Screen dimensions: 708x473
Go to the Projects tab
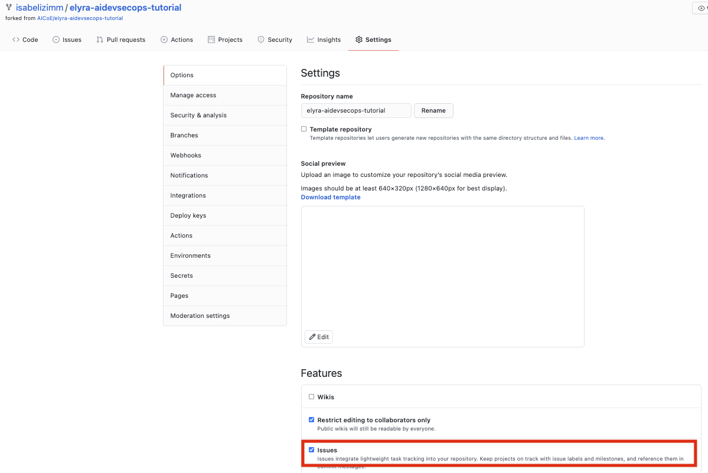click(x=225, y=40)
